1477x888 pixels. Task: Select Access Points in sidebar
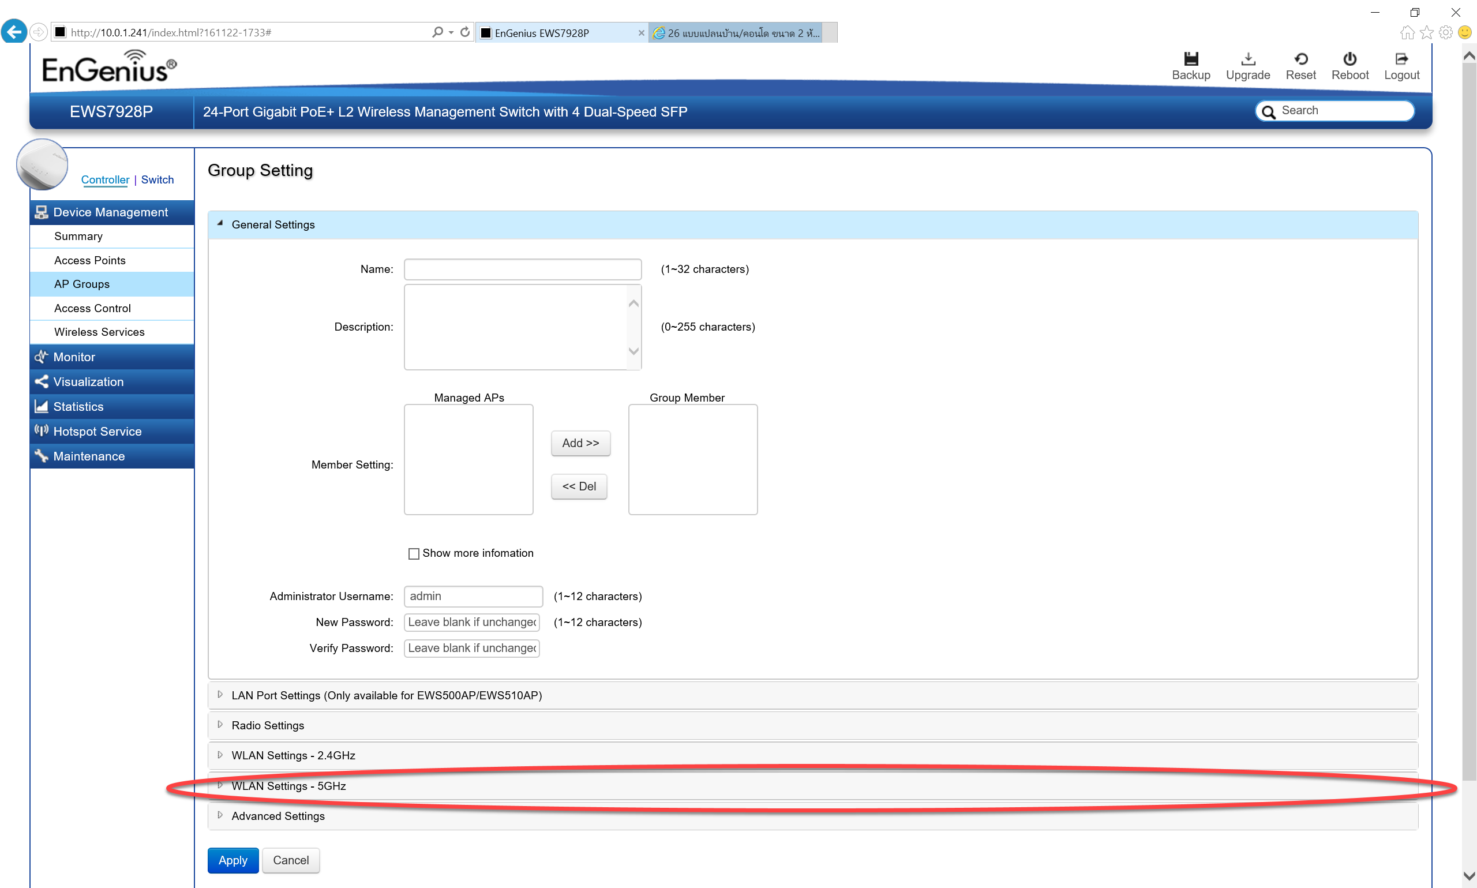coord(112,260)
